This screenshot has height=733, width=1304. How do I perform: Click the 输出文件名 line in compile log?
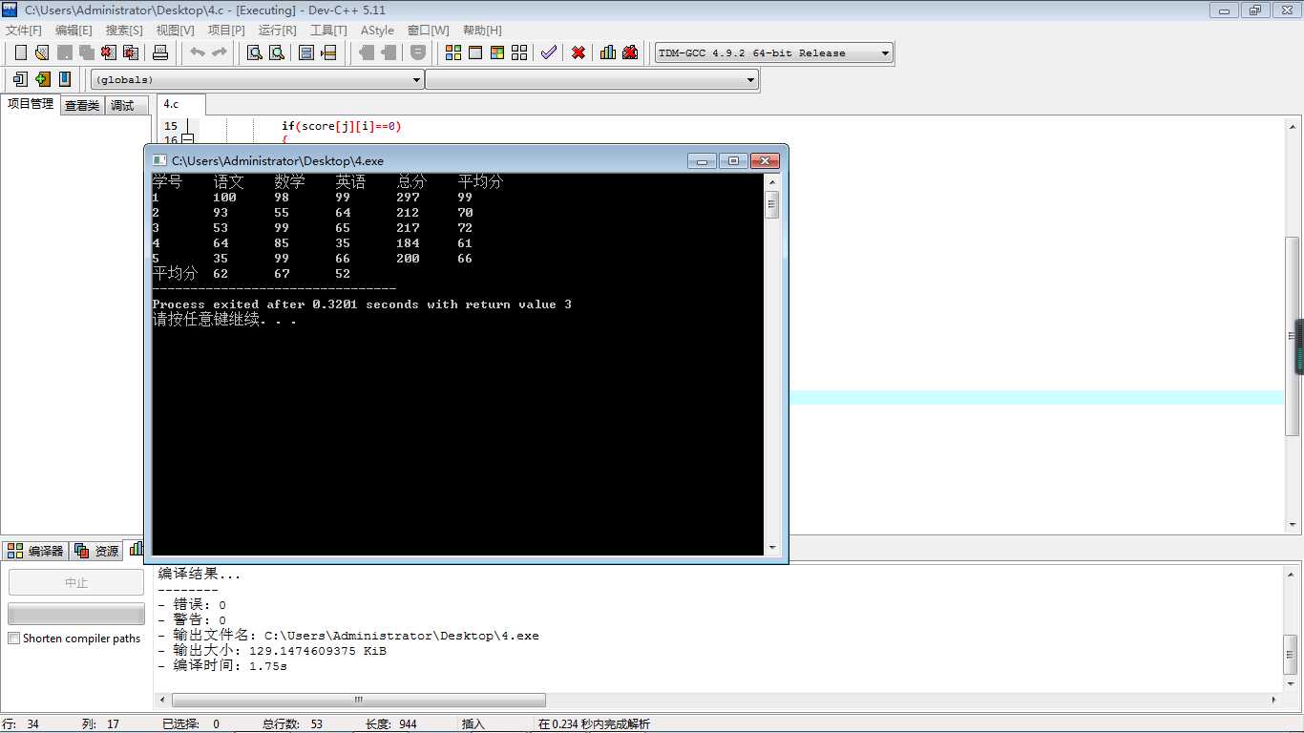(348, 636)
